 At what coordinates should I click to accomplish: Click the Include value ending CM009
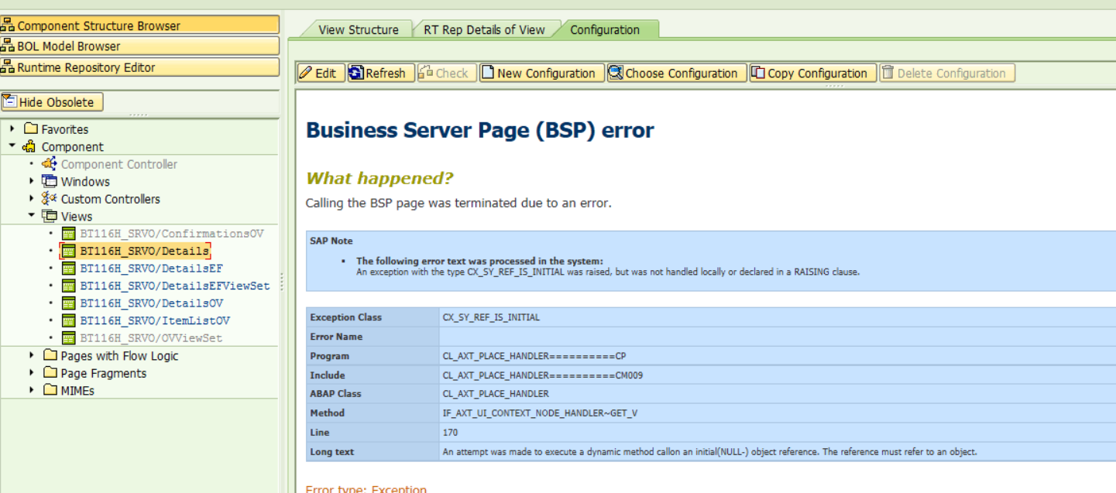(x=543, y=375)
